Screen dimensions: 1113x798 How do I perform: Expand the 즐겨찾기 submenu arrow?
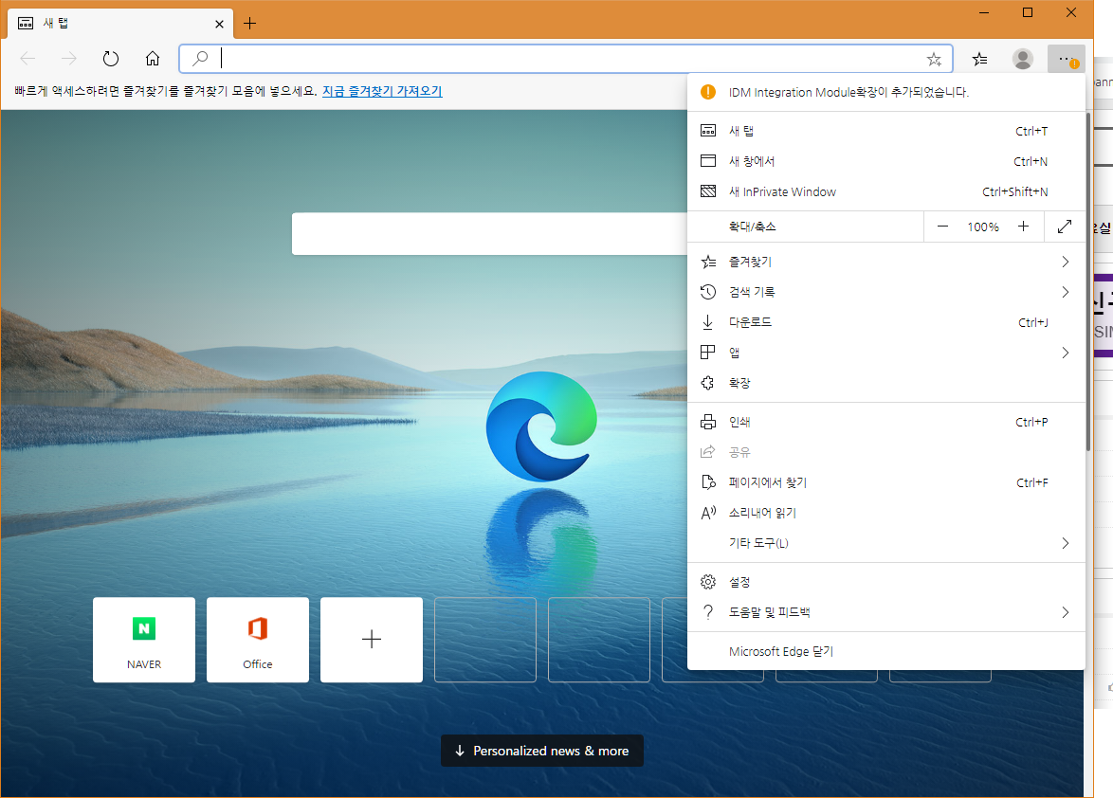coord(1066,262)
